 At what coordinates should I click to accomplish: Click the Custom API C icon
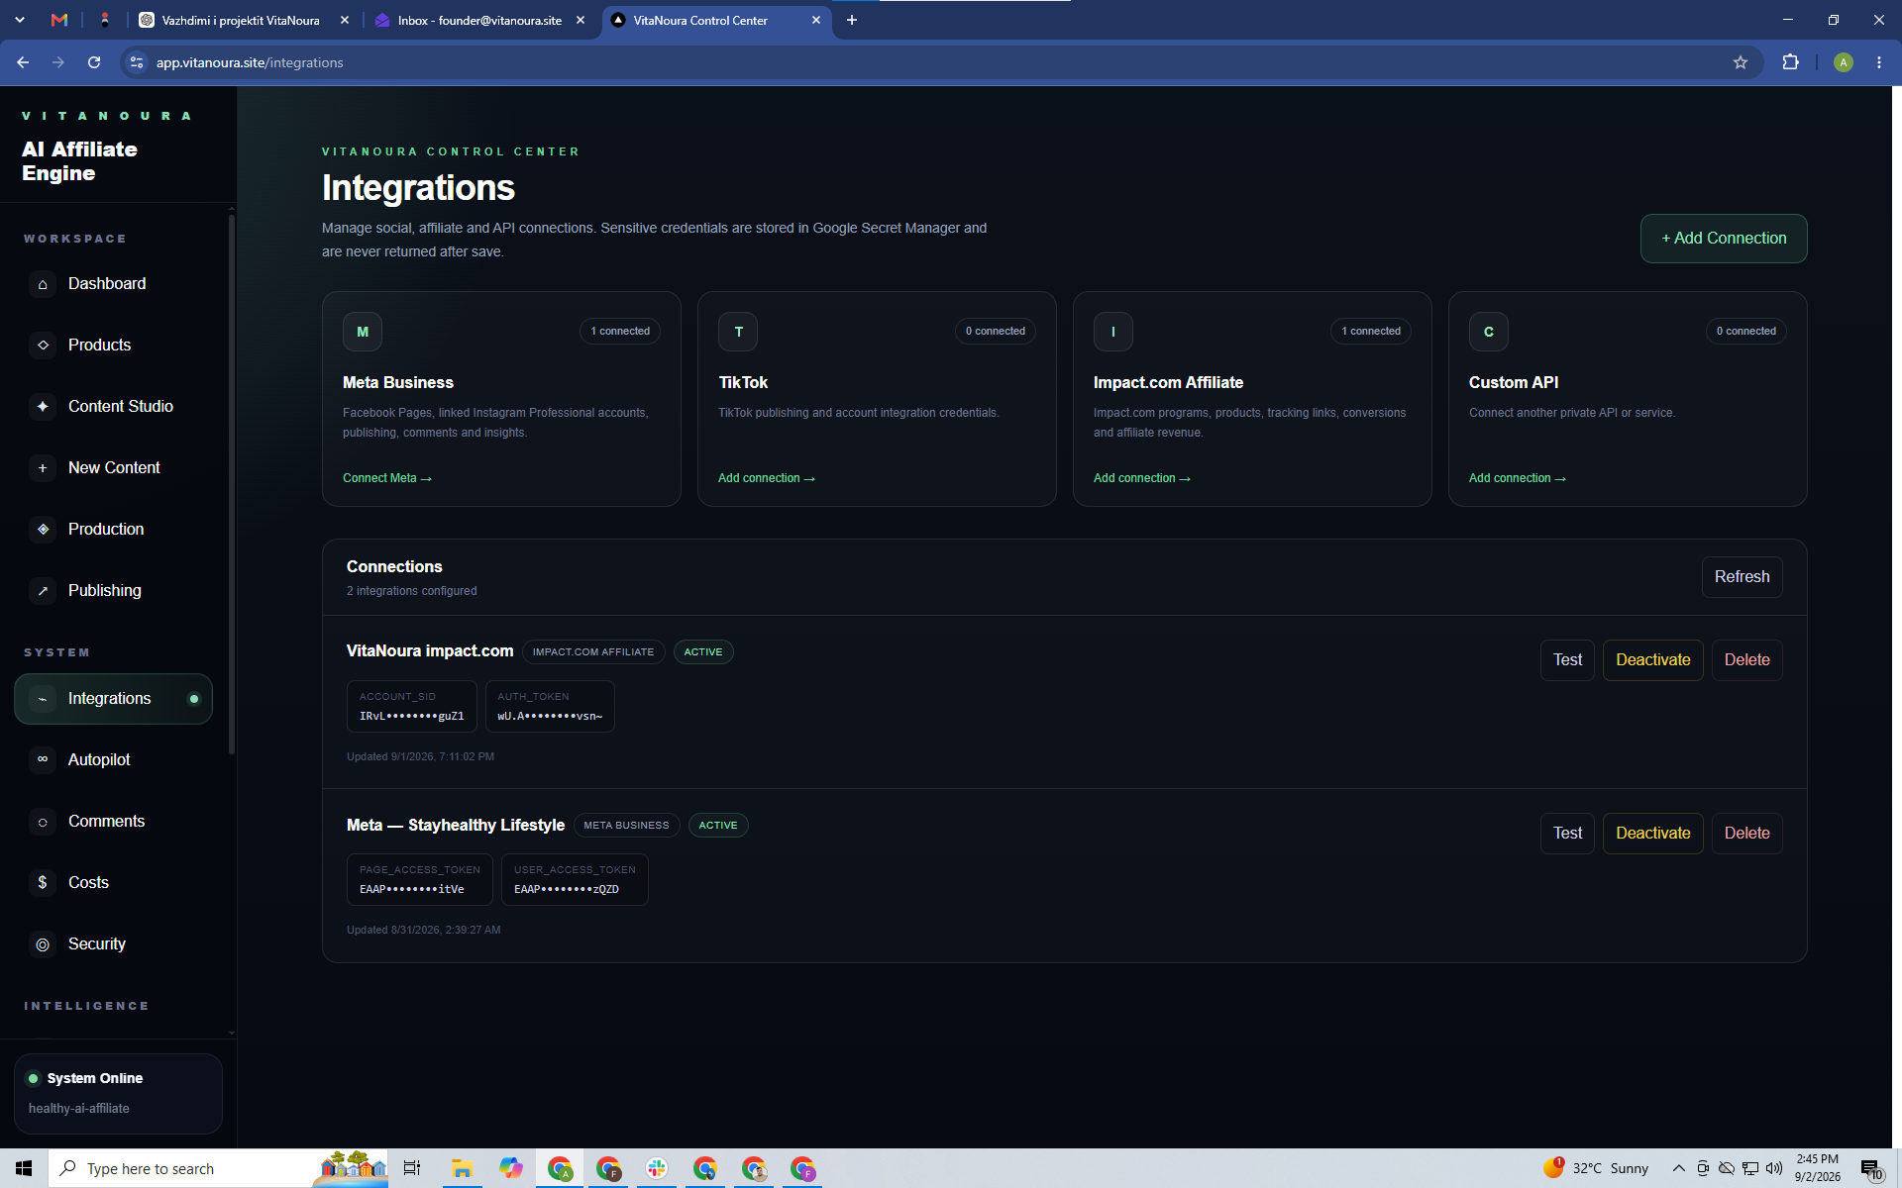tap(1489, 332)
